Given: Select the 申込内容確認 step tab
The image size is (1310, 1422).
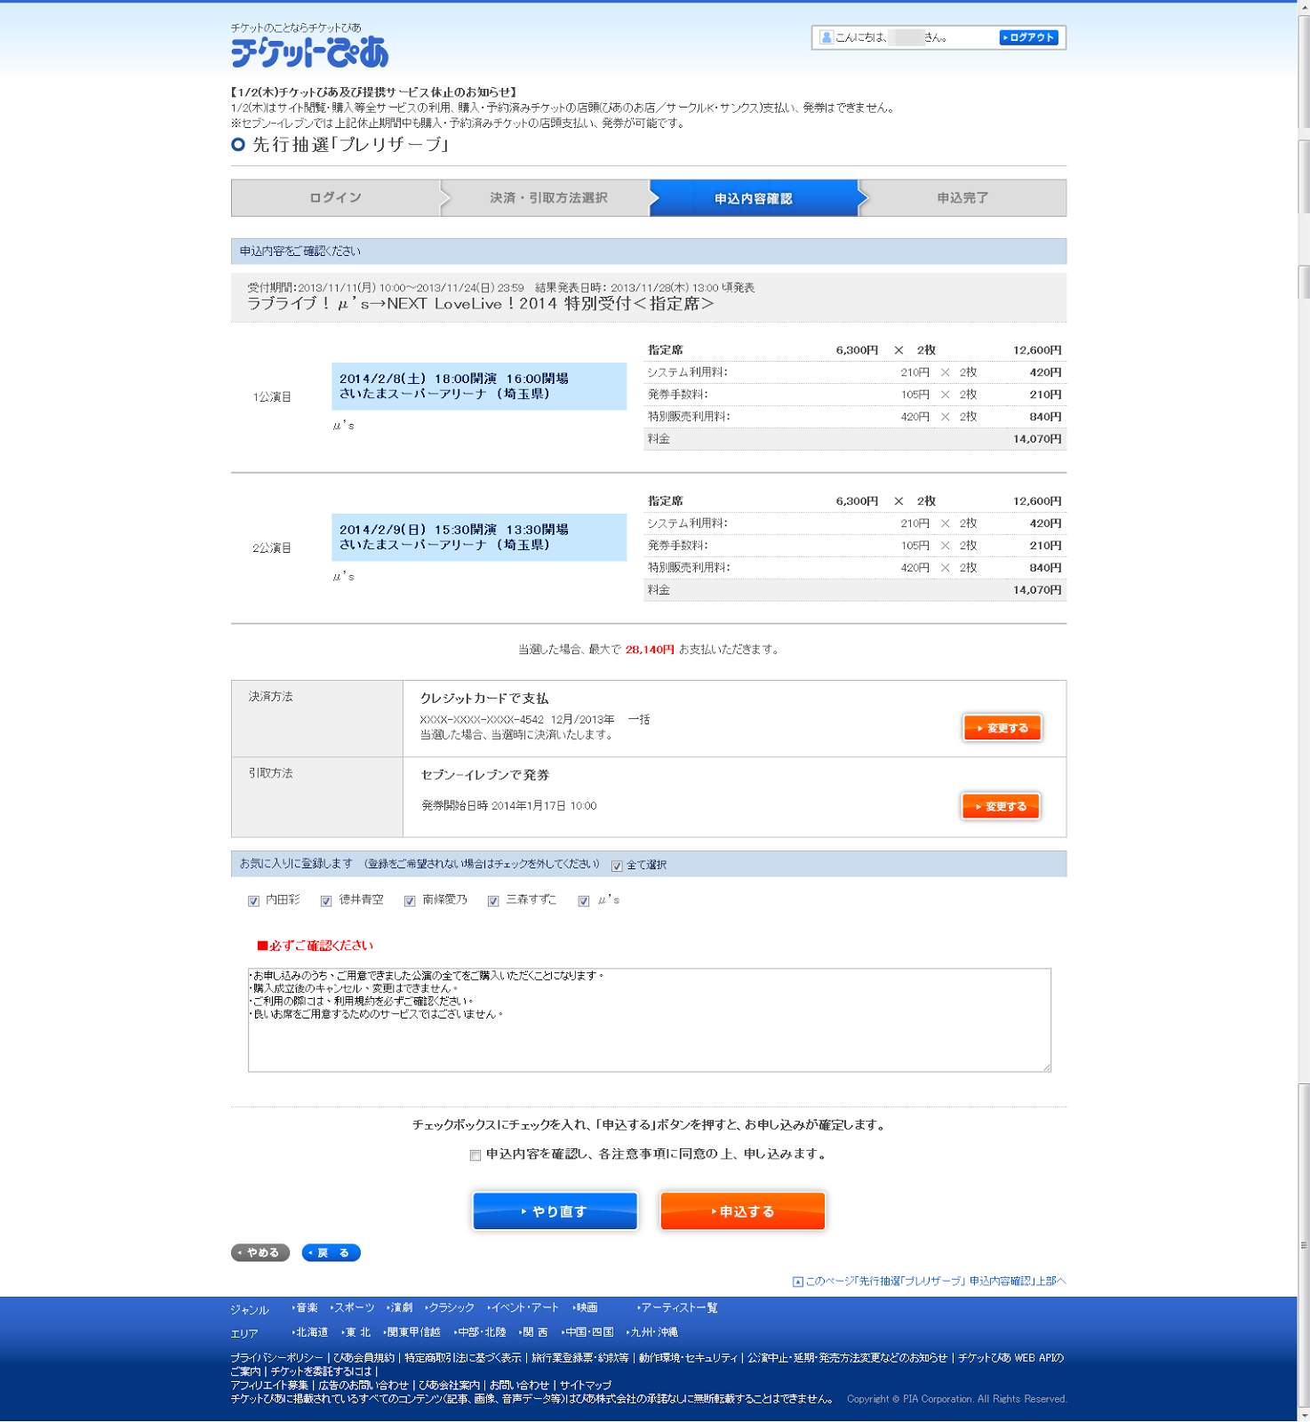Looking at the screenshot, I should (754, 198).
